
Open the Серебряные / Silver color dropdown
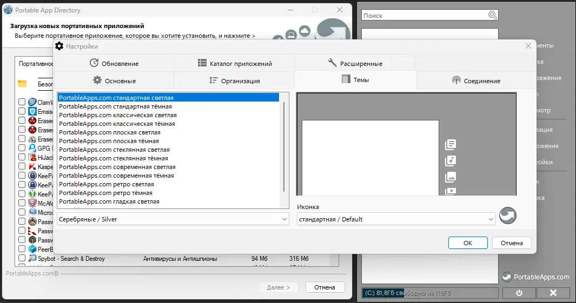pos(173,219)
